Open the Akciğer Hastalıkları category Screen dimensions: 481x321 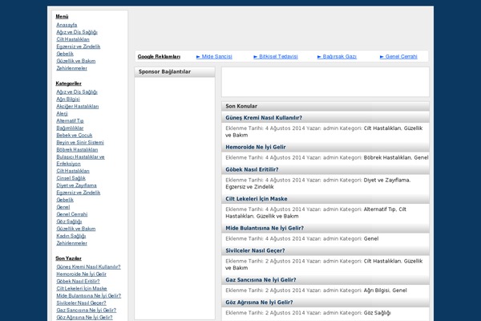77,106
